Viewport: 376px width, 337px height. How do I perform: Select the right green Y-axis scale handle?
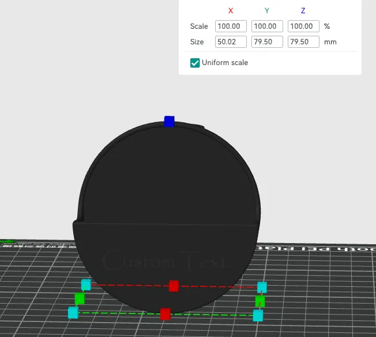[x=260, y=301]
